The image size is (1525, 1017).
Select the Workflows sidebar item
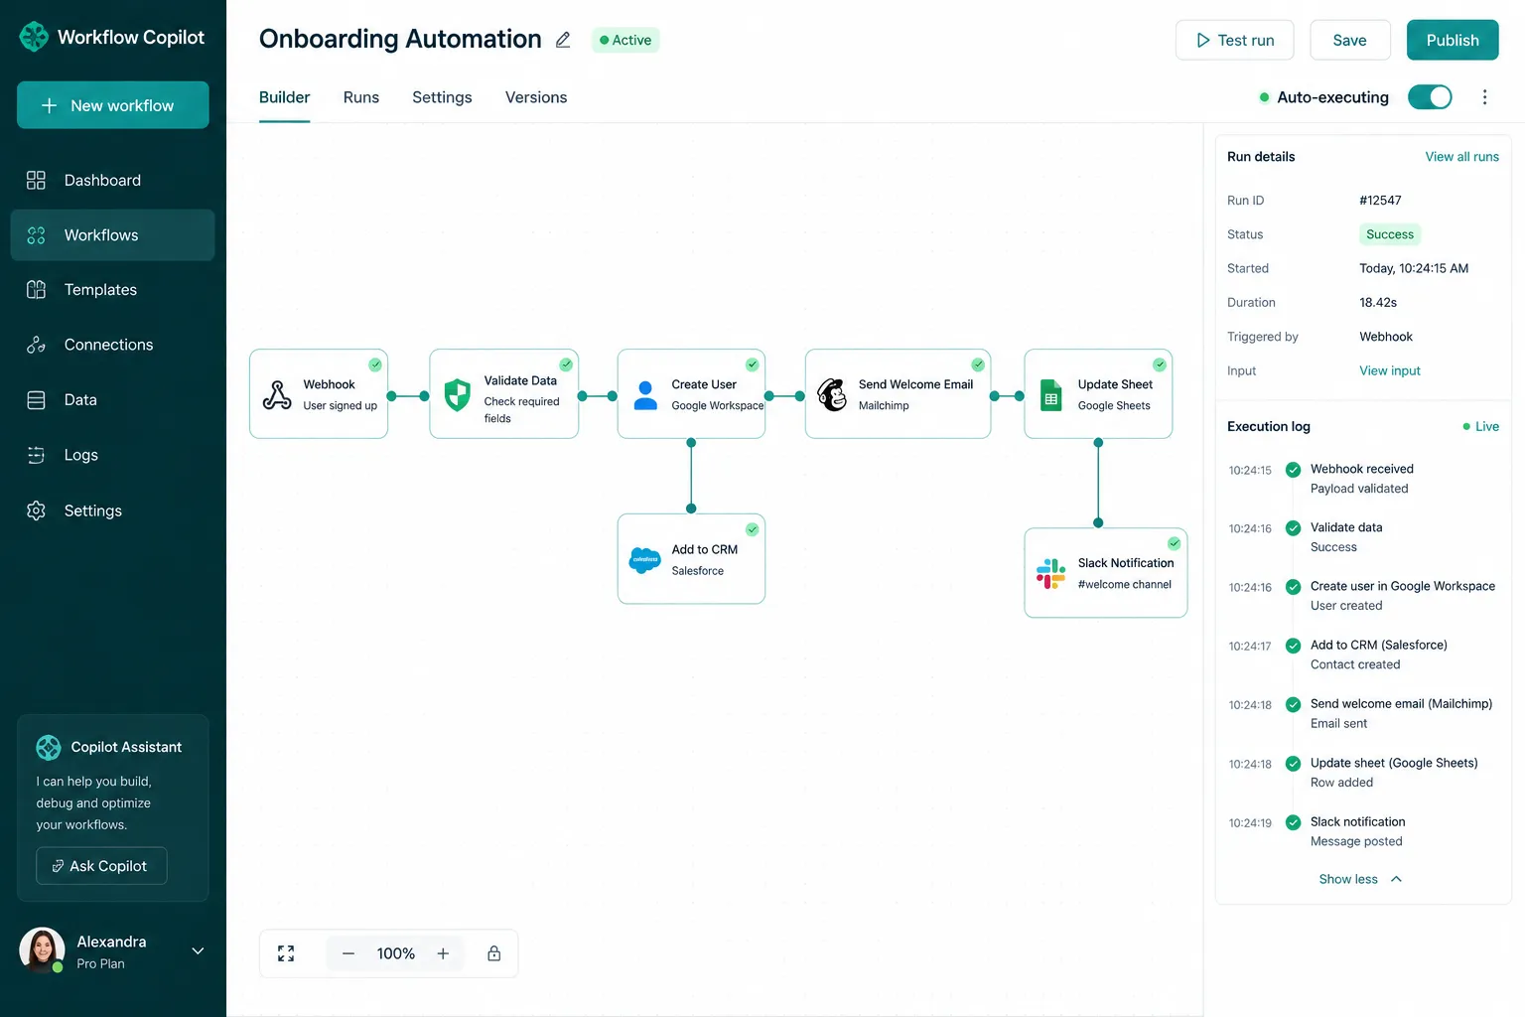(112, 235)
